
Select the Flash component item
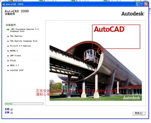coord(13,60)
